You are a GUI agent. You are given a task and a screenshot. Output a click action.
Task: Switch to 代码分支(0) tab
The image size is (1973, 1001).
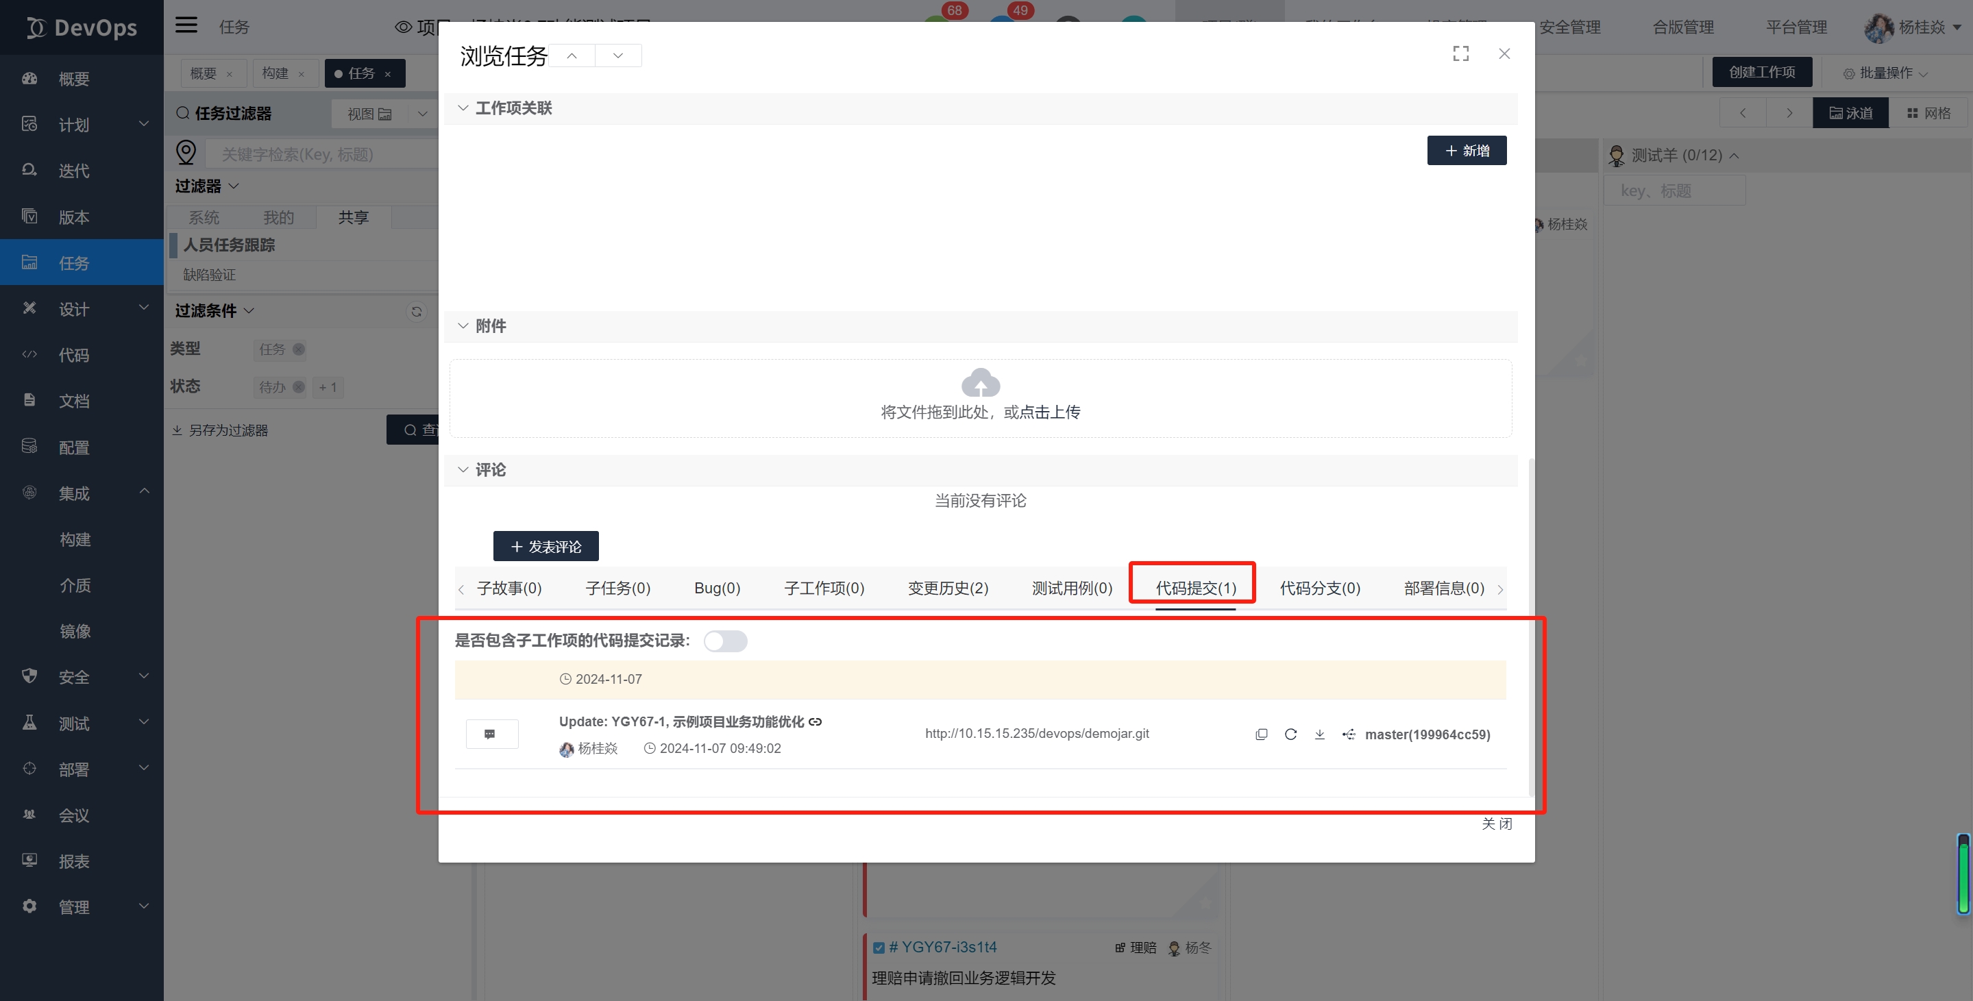tap(1320, 588)
